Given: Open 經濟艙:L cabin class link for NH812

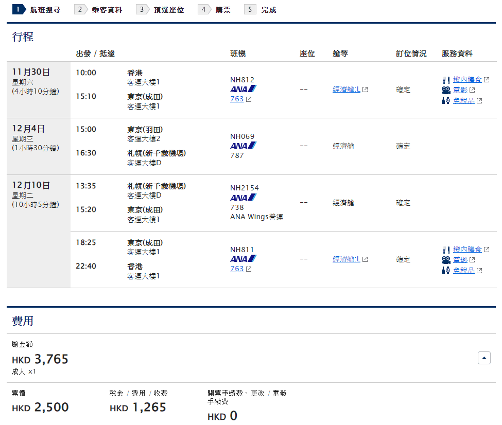Looking at the screenshot, I should [347, 90].
